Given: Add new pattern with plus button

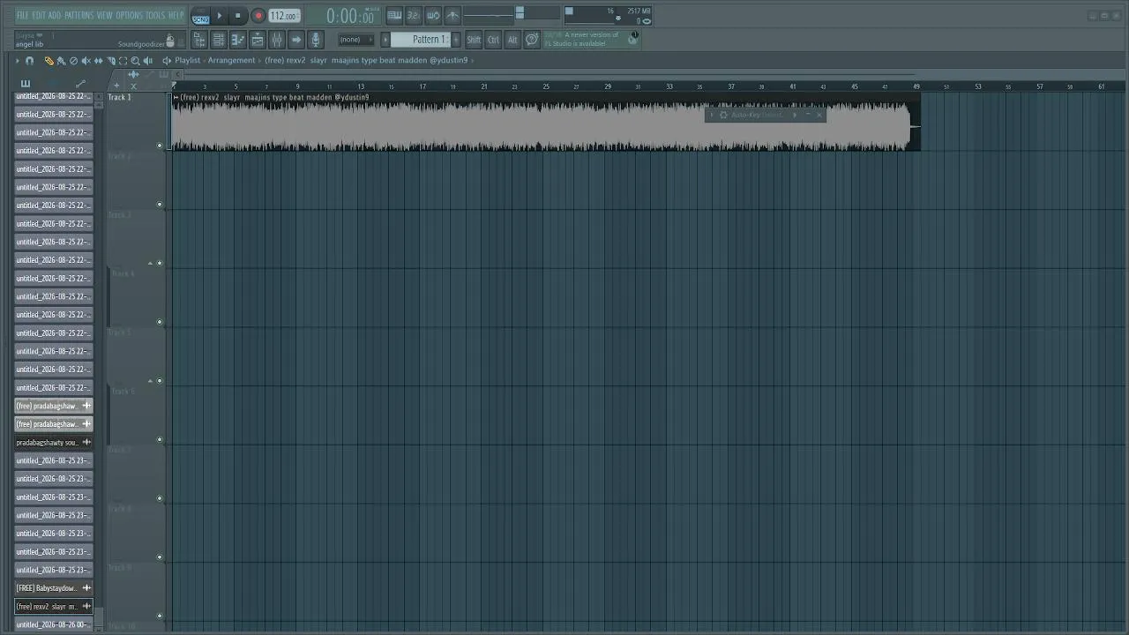Looking at the screenshot, I should tap(456, 40).
